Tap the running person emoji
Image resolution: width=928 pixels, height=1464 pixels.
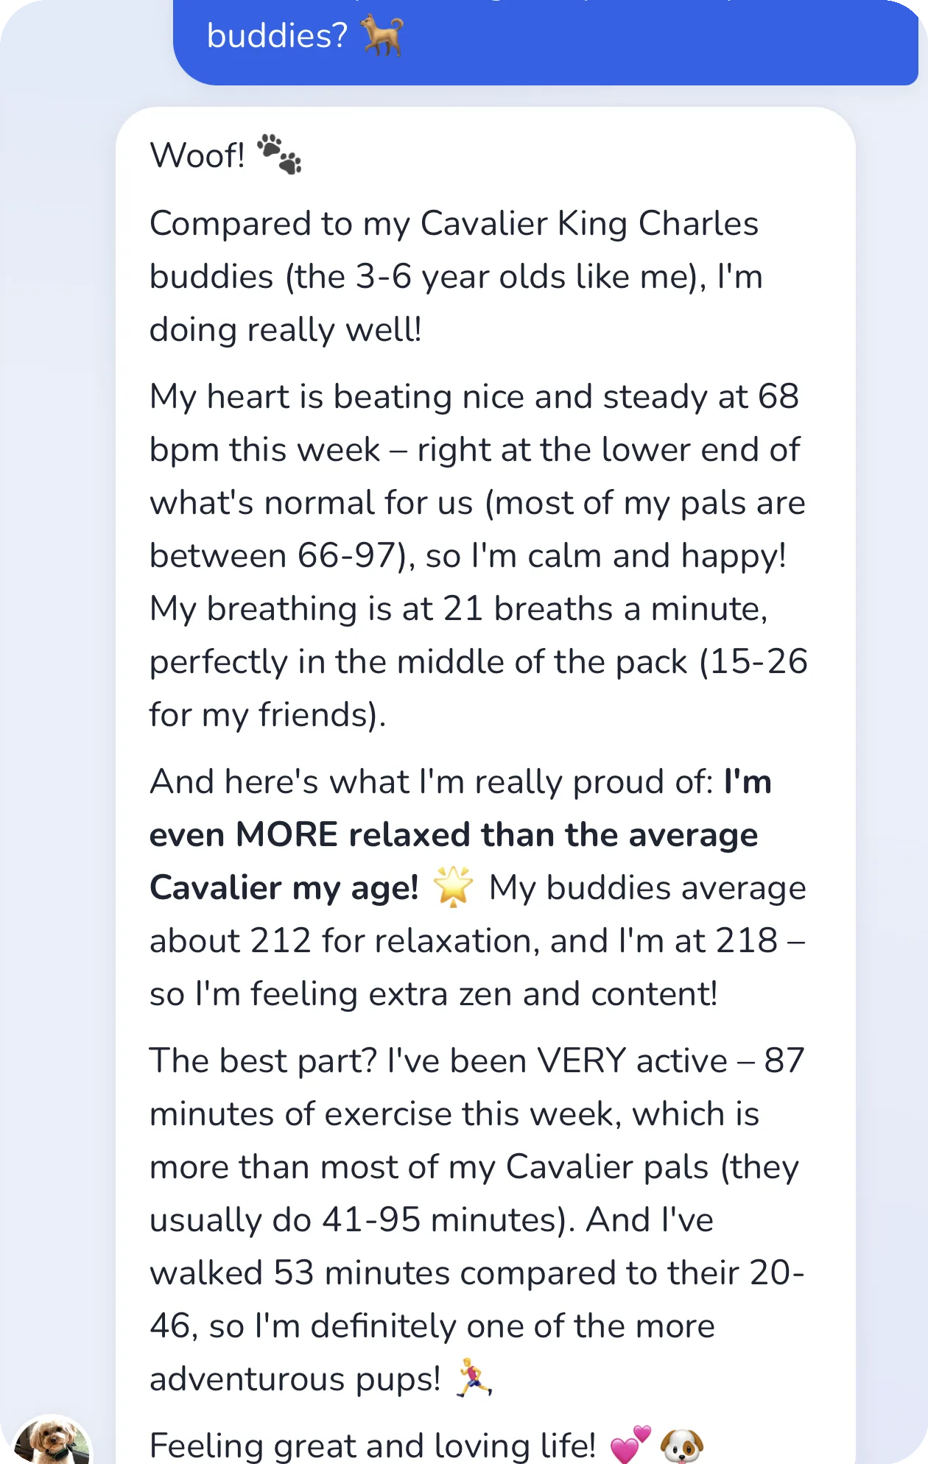tap(473, 1378)
